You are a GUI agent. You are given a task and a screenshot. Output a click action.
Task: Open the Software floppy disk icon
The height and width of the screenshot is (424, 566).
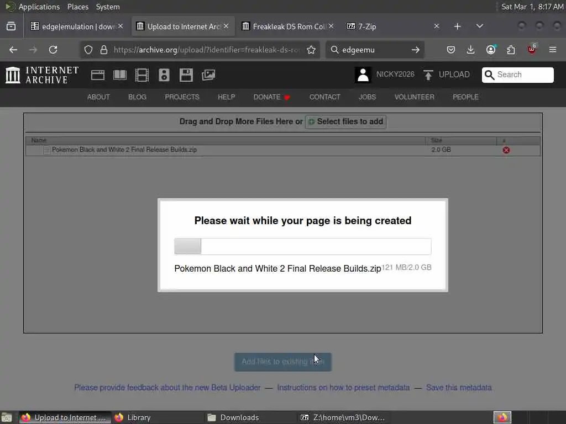tap(186, 75)
